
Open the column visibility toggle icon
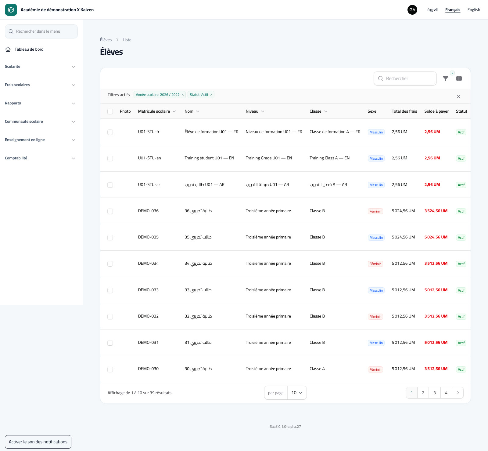click(459, 78)
